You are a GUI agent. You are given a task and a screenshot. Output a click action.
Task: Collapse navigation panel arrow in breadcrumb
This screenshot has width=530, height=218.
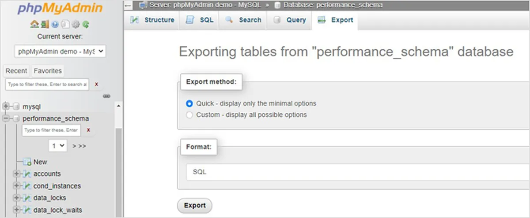[128, 5]
